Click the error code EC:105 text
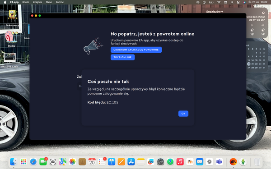271x169 pixels. coord(112,102)
